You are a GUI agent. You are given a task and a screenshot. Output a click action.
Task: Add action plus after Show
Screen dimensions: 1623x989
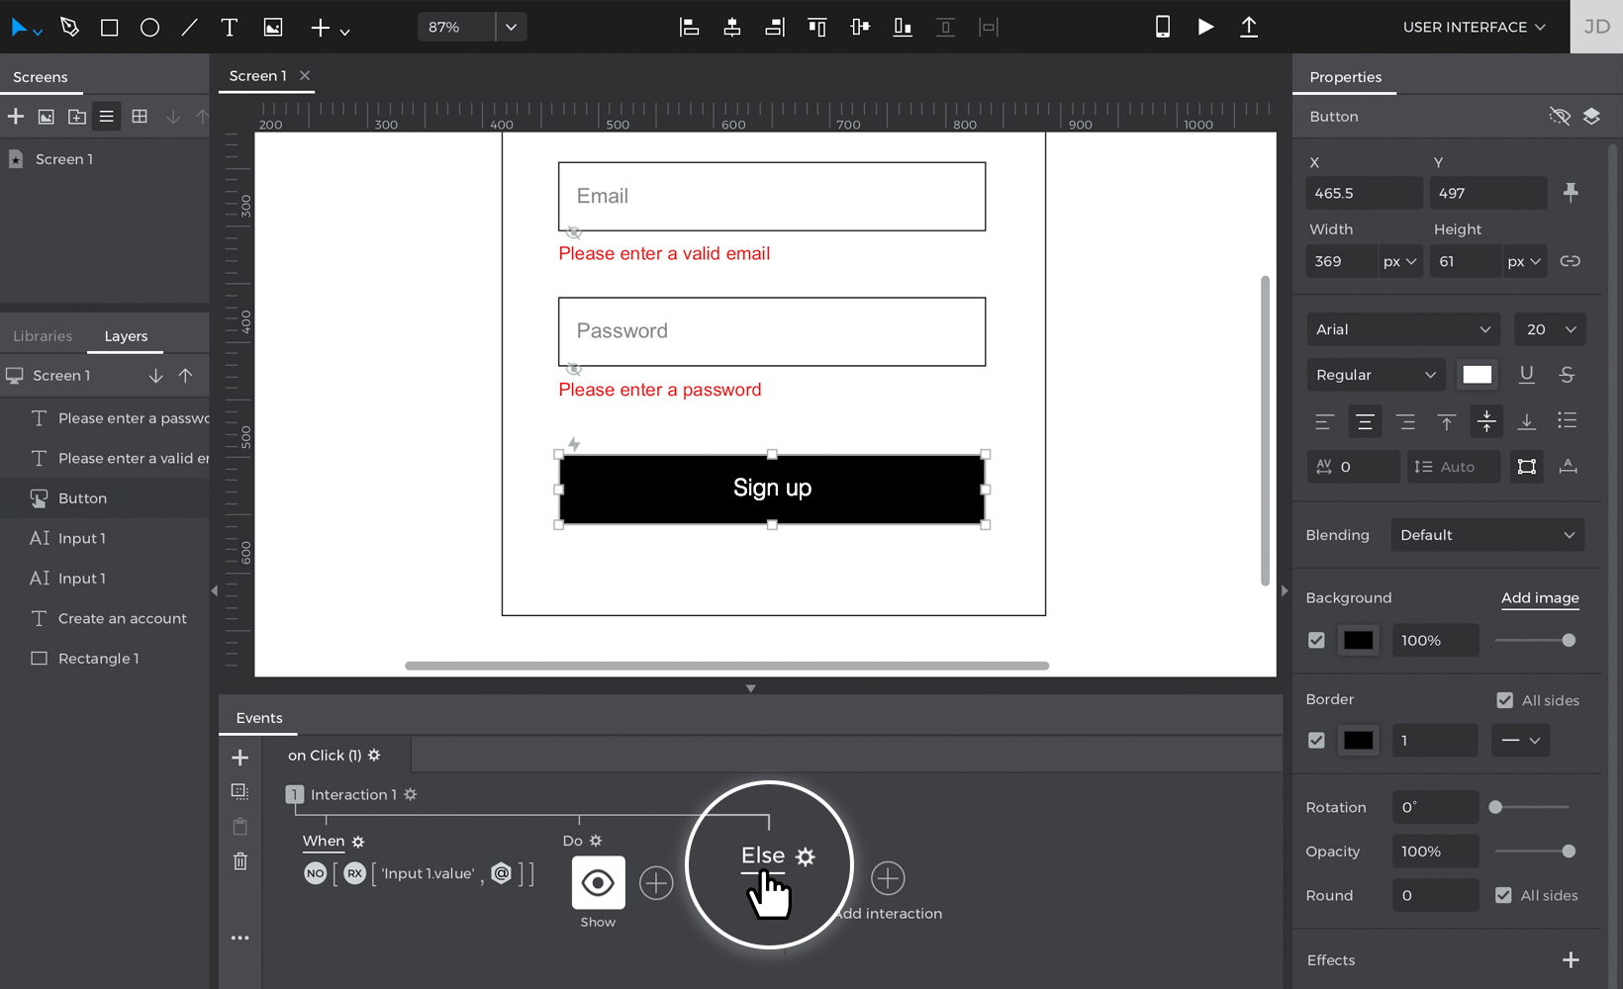[x=656, y=882]
